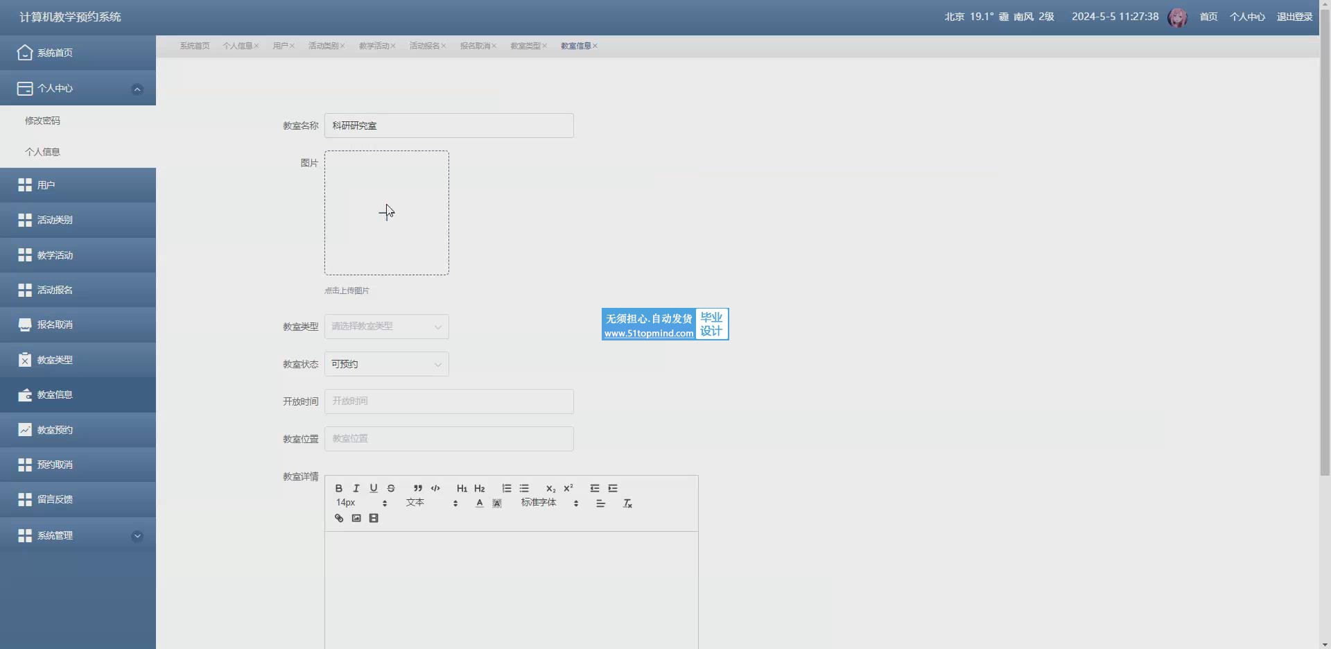1331x649 pixels.
Task: Toggle strikethrough formatting in the editor
Action: [x=391, y=488]
